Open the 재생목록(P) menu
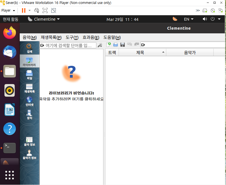Image resolution: width=226 pixels, height=185 pixels. 51,38
